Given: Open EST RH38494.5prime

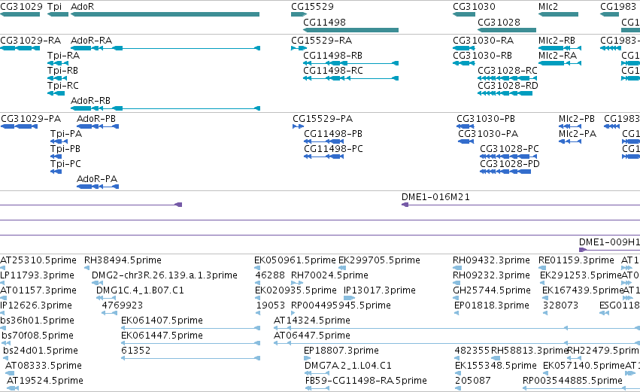Looking at the screenshot, I should tap(86, 268).
